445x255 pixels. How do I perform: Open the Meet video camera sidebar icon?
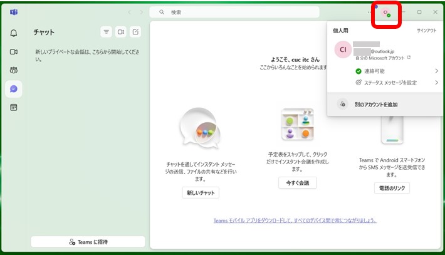(13, 51)
